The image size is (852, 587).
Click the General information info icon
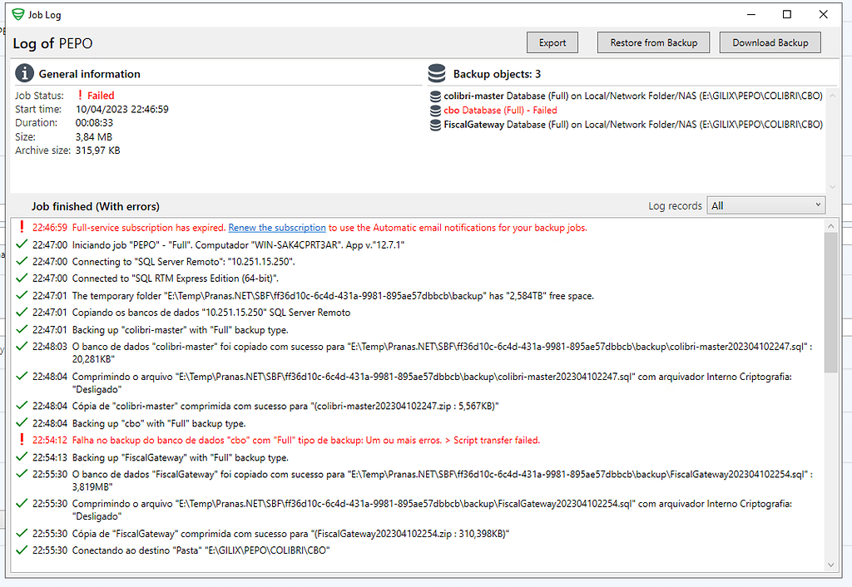point(24,74)
